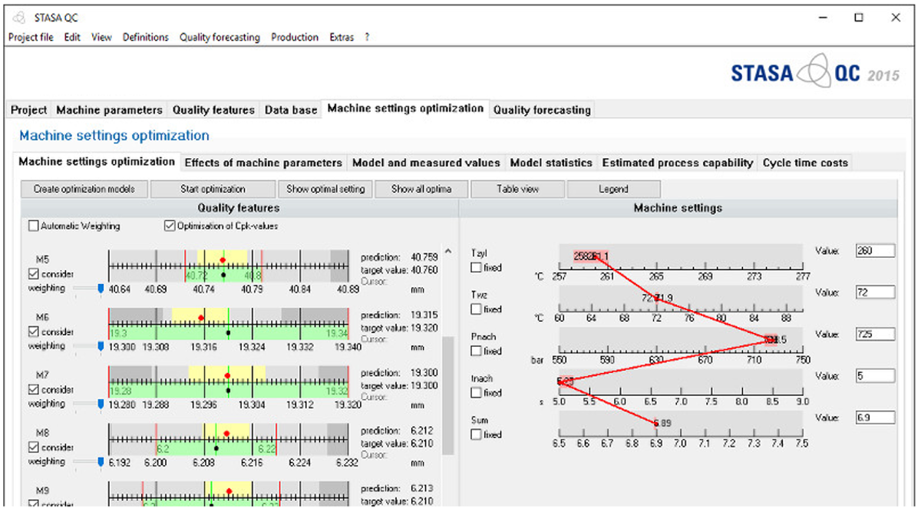The height and width of the screenshot is (515, 921).
Task: Toggle the consider checkbox for M5
Action: click(x=32, y=274)
